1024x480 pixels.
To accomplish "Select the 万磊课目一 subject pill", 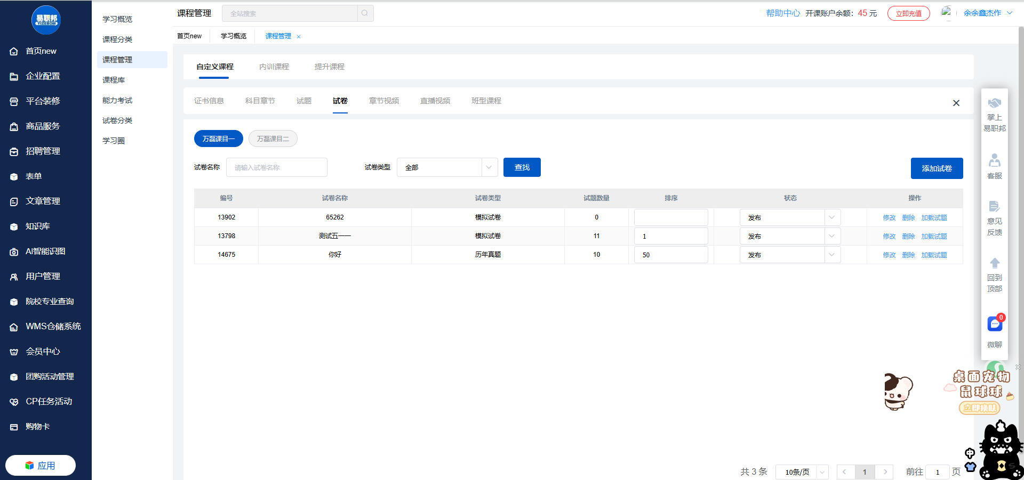I will pos(219,139).
